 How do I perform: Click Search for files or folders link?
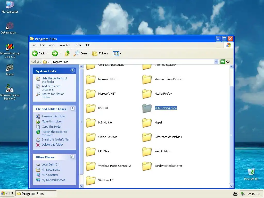(x=53, y=95)
